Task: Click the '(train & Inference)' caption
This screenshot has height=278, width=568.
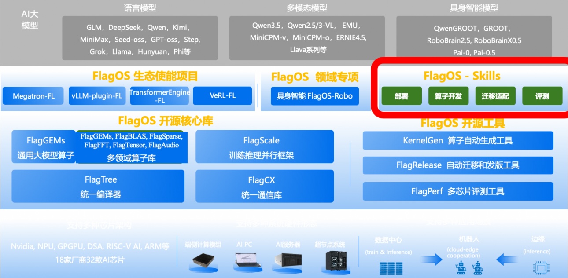Action: point(388,252)
